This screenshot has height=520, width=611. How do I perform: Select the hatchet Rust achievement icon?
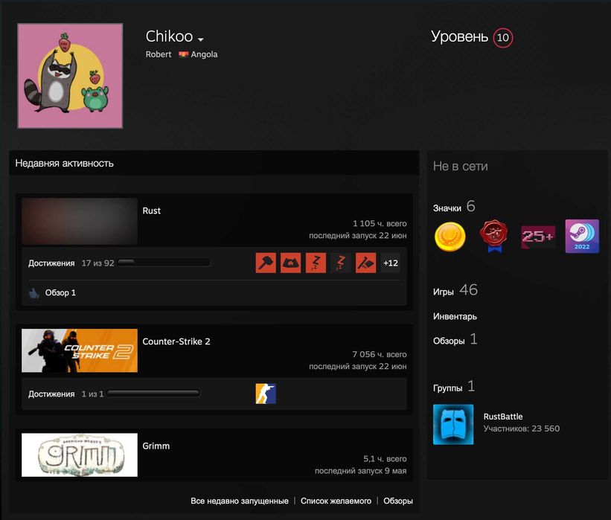tap(365, 263)
